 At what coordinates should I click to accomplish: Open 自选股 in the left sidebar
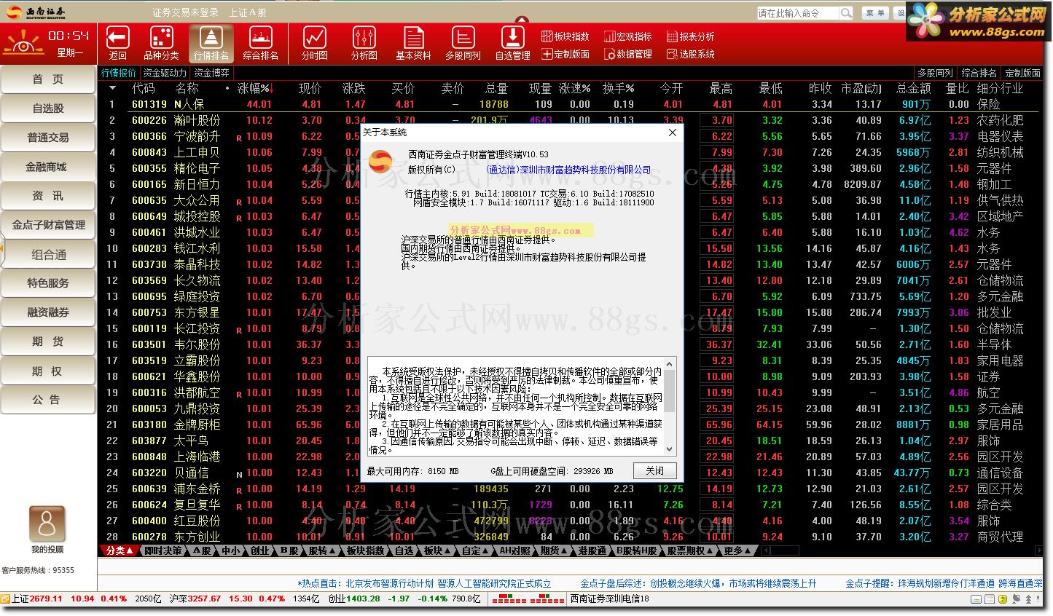pyautogui.click(x=48, y=108)
